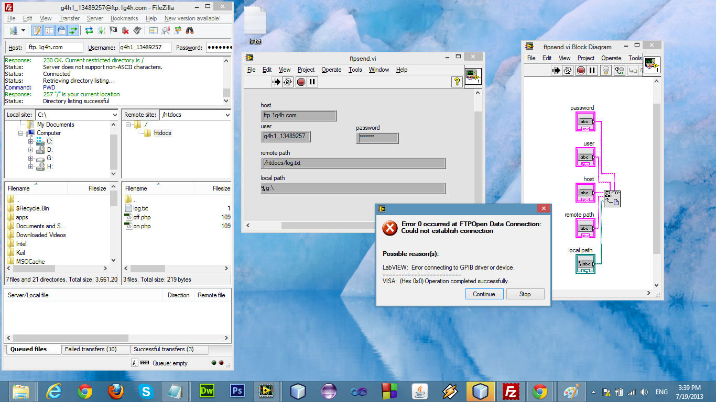716x402 pixels.
Task: Open file search binoculars icon in FileZilla
Action: click(190, 30)
